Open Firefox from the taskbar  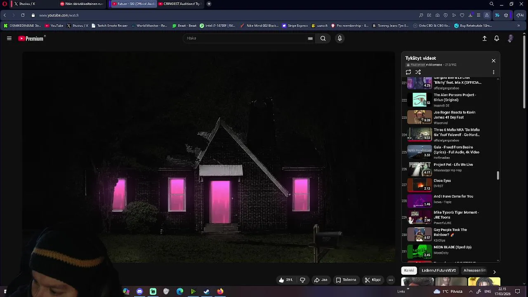tap(220, 292)
